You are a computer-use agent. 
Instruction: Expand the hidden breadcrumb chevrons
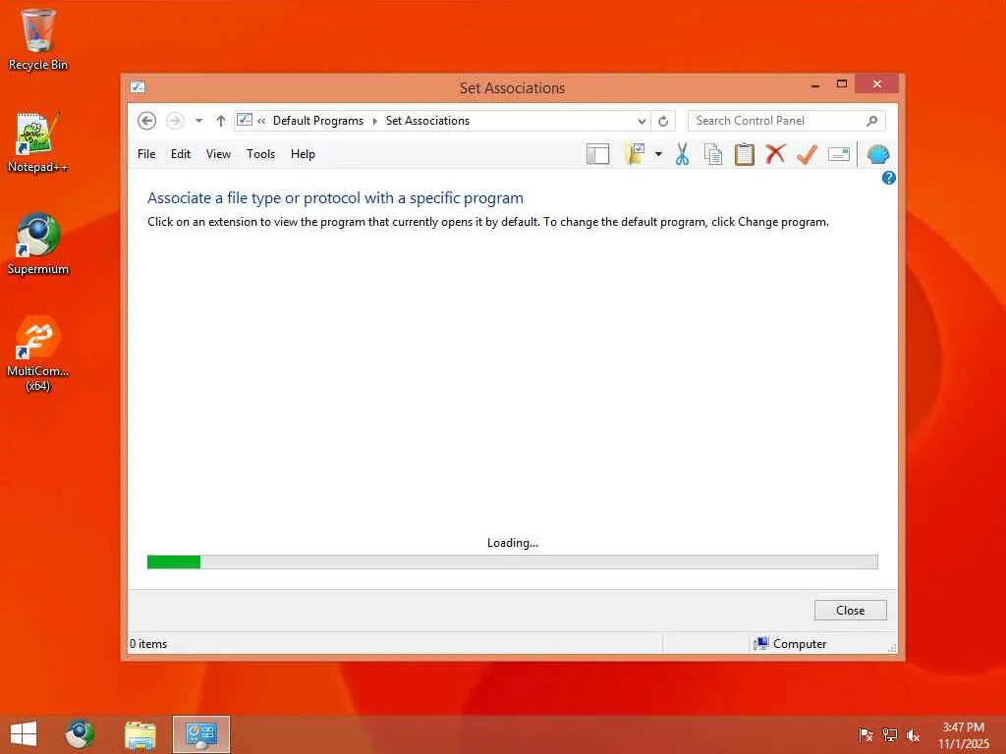pos(261,121)
